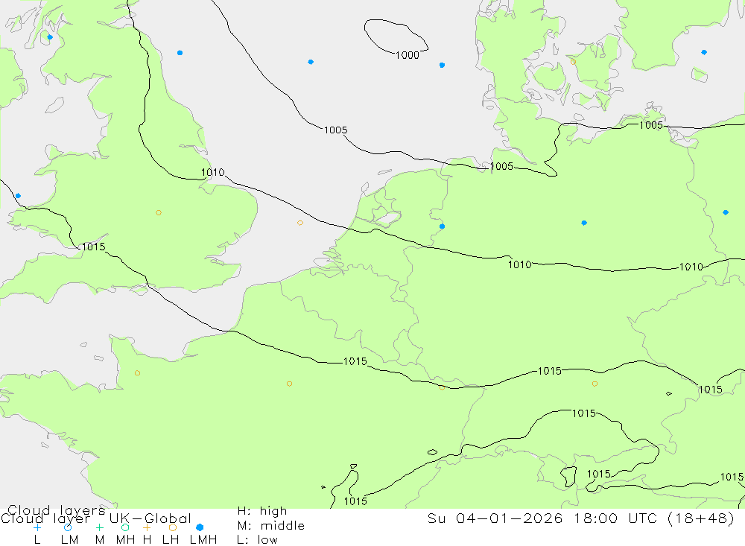745x546 pixels.
Task: Select the blue marker beside the 1000 isobar
Action: [x=442, y=65]
